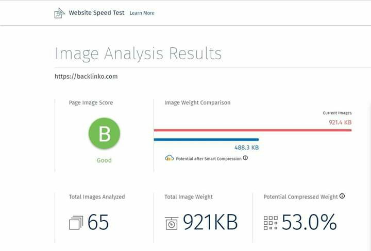The height and width of the screenshot is (251, 371).
Task: Click the weighing scale icon beside 921KB
Action: tap(172, 223)
